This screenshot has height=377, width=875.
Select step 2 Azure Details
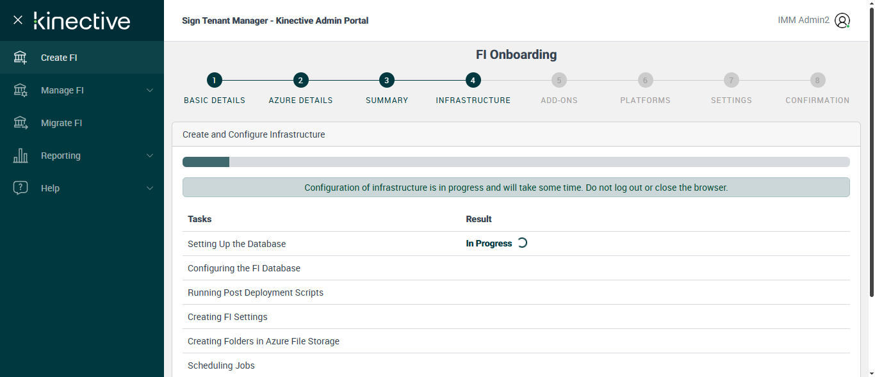pos(300,81)
